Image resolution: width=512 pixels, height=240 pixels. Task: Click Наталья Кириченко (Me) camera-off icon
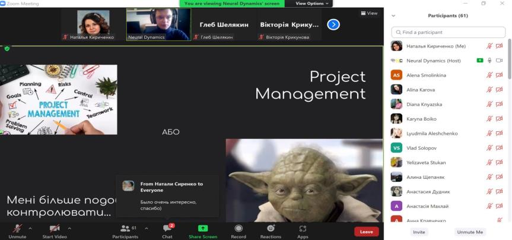click(x=499, y=46)
